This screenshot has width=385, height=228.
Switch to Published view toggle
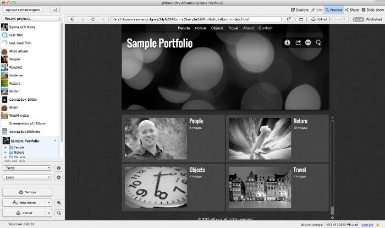373,19
